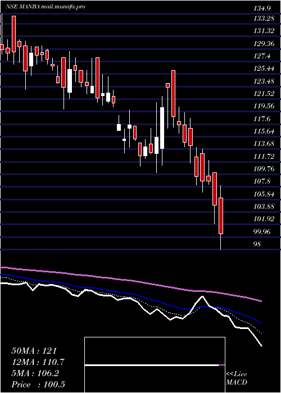The image size is (281, 393).
Task: Click the 117.6 price axis label
Action: tap(262, 119)
